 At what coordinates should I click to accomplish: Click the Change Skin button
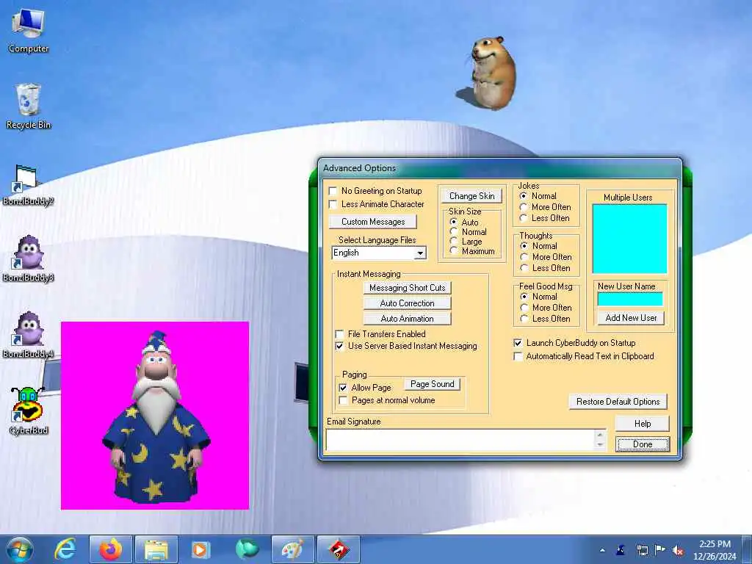point(471,196)
